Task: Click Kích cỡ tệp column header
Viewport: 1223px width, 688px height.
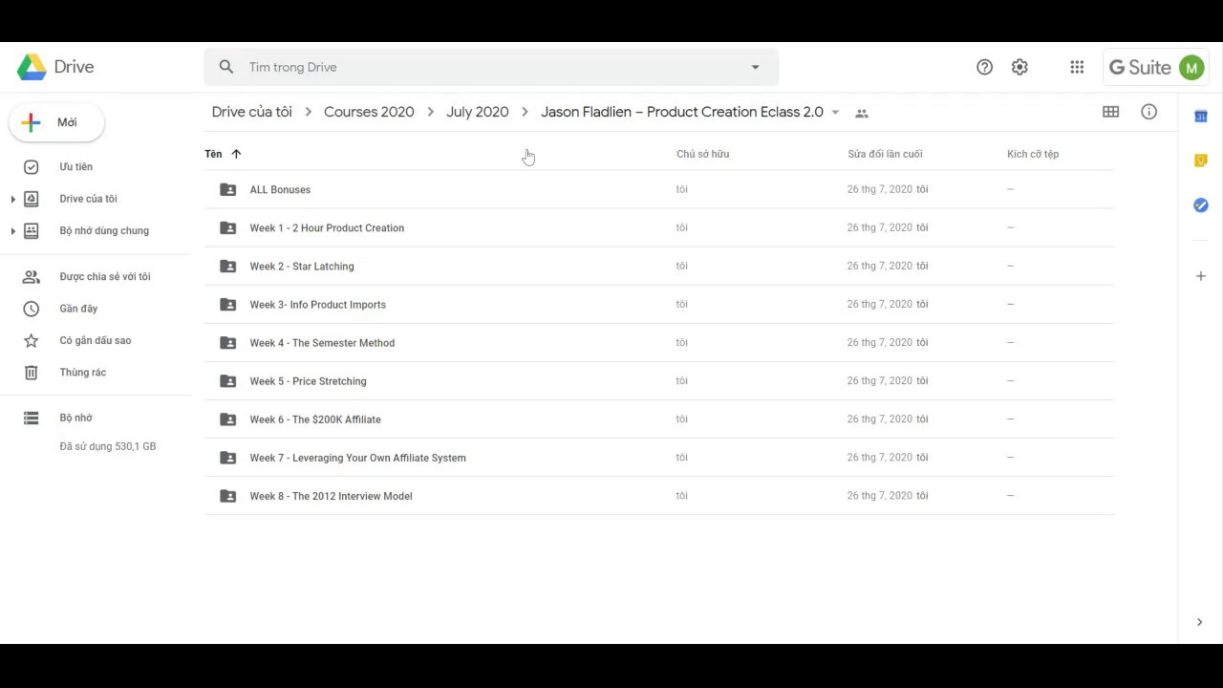Action: tap(1033, 154)
